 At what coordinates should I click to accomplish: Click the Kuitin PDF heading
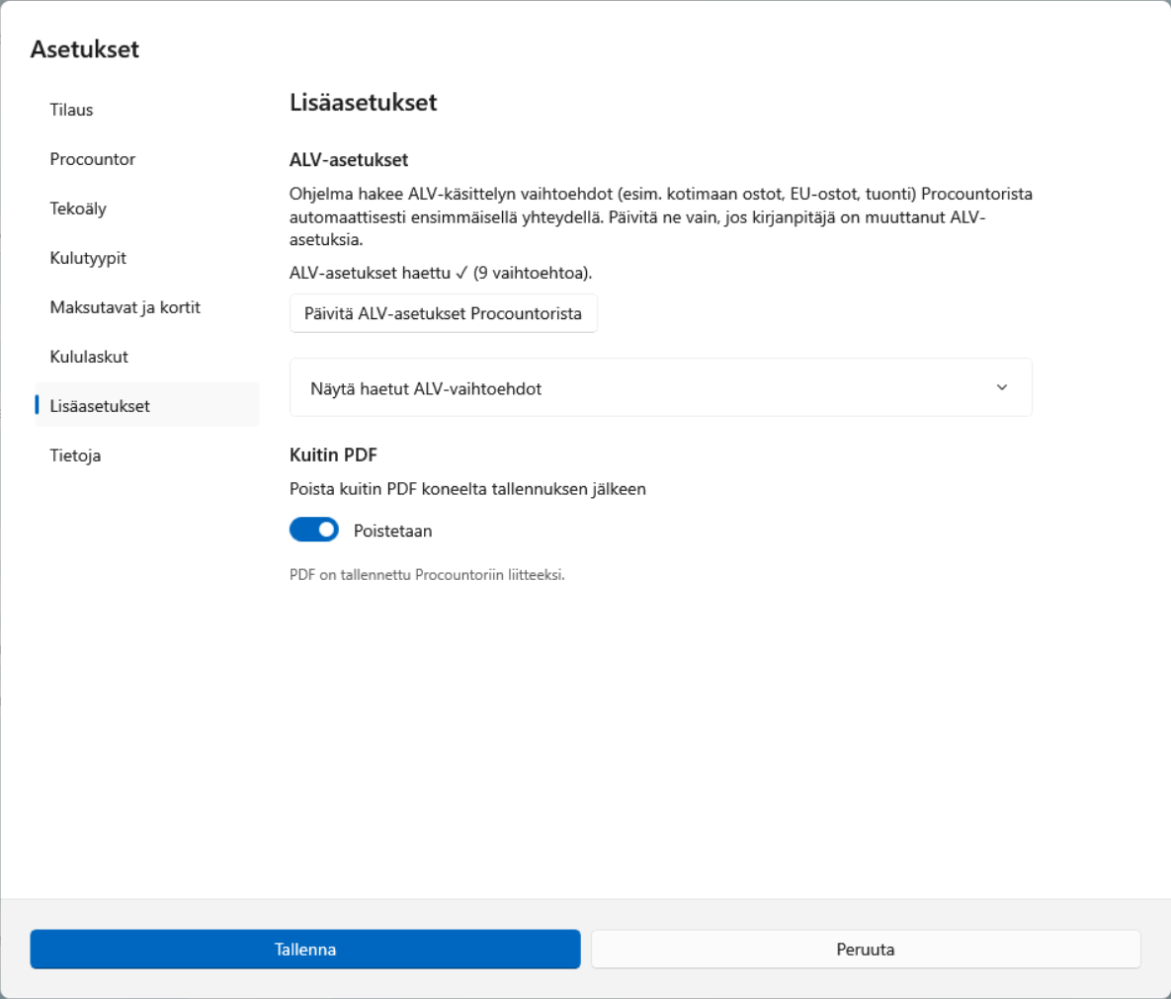pyautogui.click(x=333, y=455)
